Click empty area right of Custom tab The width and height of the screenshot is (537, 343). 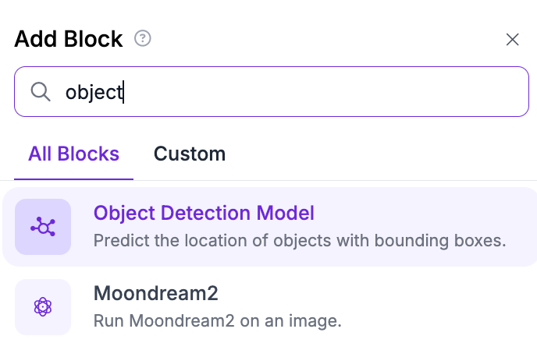(x=375, y=154)
